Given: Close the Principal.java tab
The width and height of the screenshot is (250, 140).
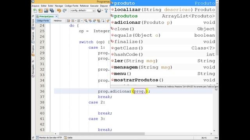Looking at the screenshot, I should (56, 16).
